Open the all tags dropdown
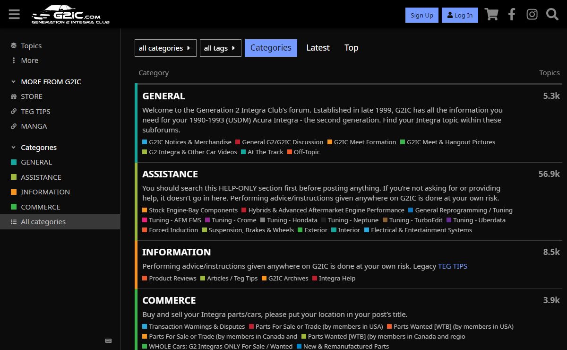 coord(221,48)
